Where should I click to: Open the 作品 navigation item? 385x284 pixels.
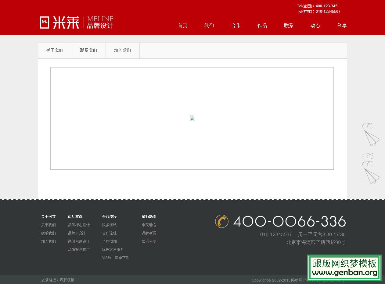pyautogui.click(x=262, y=26)
